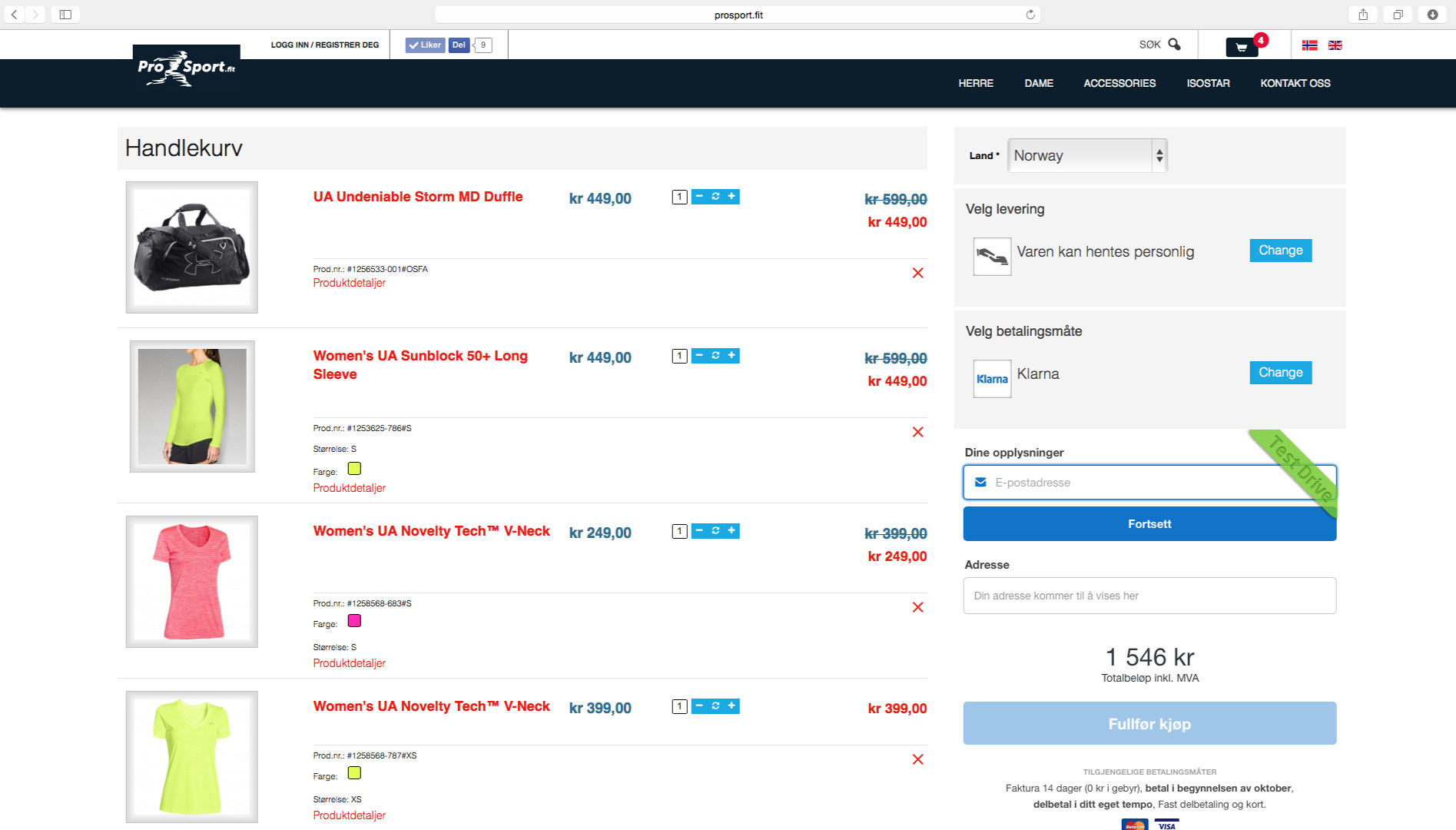Increase quantity of kr 399,00 V-Neck
1456x830 pixels.
(731, 706)
